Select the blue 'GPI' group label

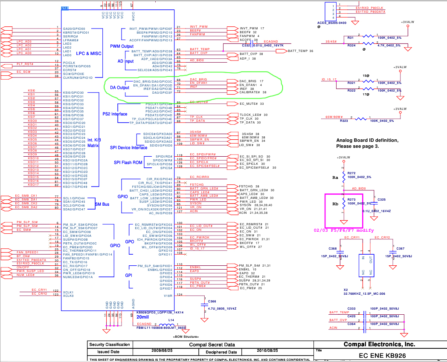tap(128, 275)
